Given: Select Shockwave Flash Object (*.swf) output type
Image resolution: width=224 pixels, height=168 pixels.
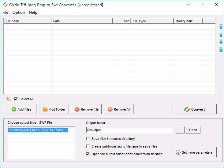Looking at the screenshot, I should pos(38,130).
